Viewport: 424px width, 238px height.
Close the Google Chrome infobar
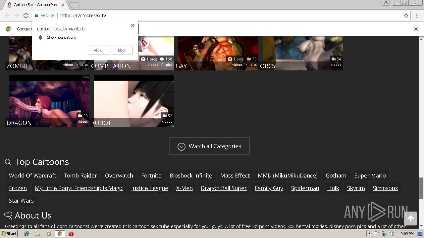(x=416, y=29)
